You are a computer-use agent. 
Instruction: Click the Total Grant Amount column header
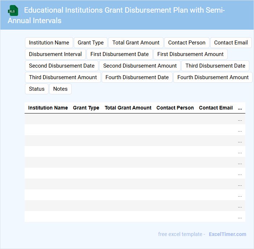point(128,108)
